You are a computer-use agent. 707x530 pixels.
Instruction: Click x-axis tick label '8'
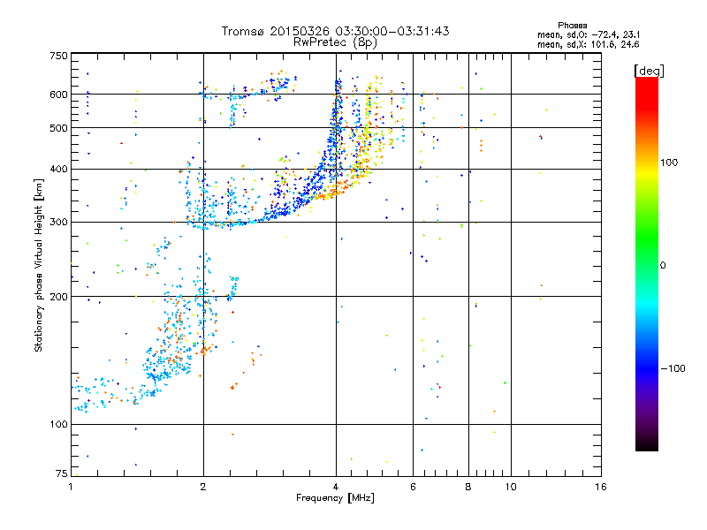point(468,487)
